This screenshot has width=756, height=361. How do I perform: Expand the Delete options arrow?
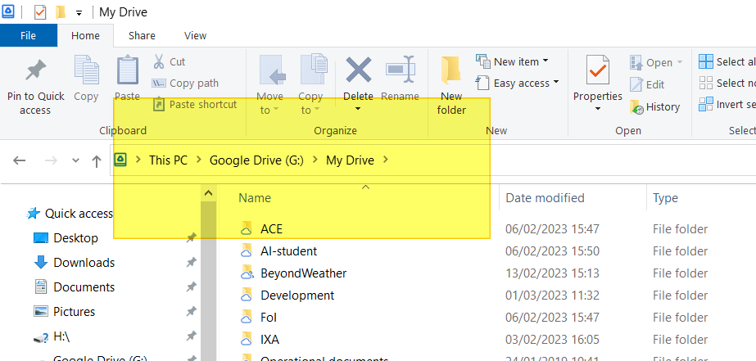click(x=358, y=110)
